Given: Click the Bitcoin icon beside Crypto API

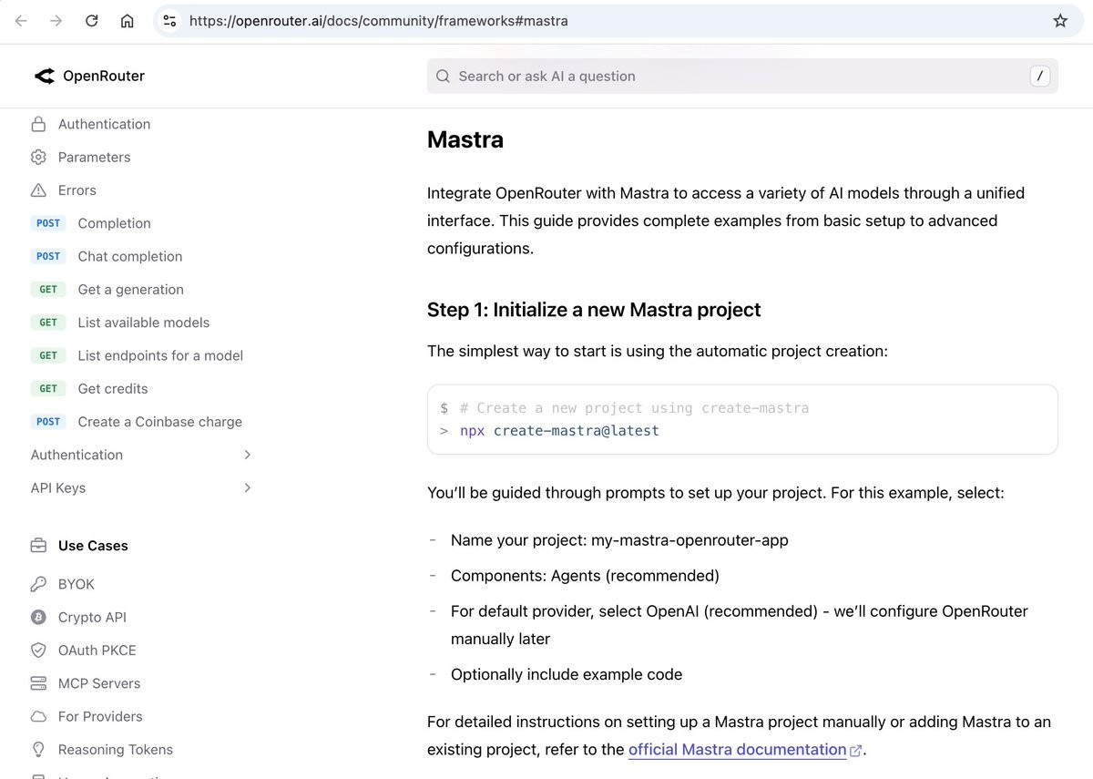Looking at the screenshot, I should (x=38, y=617).
